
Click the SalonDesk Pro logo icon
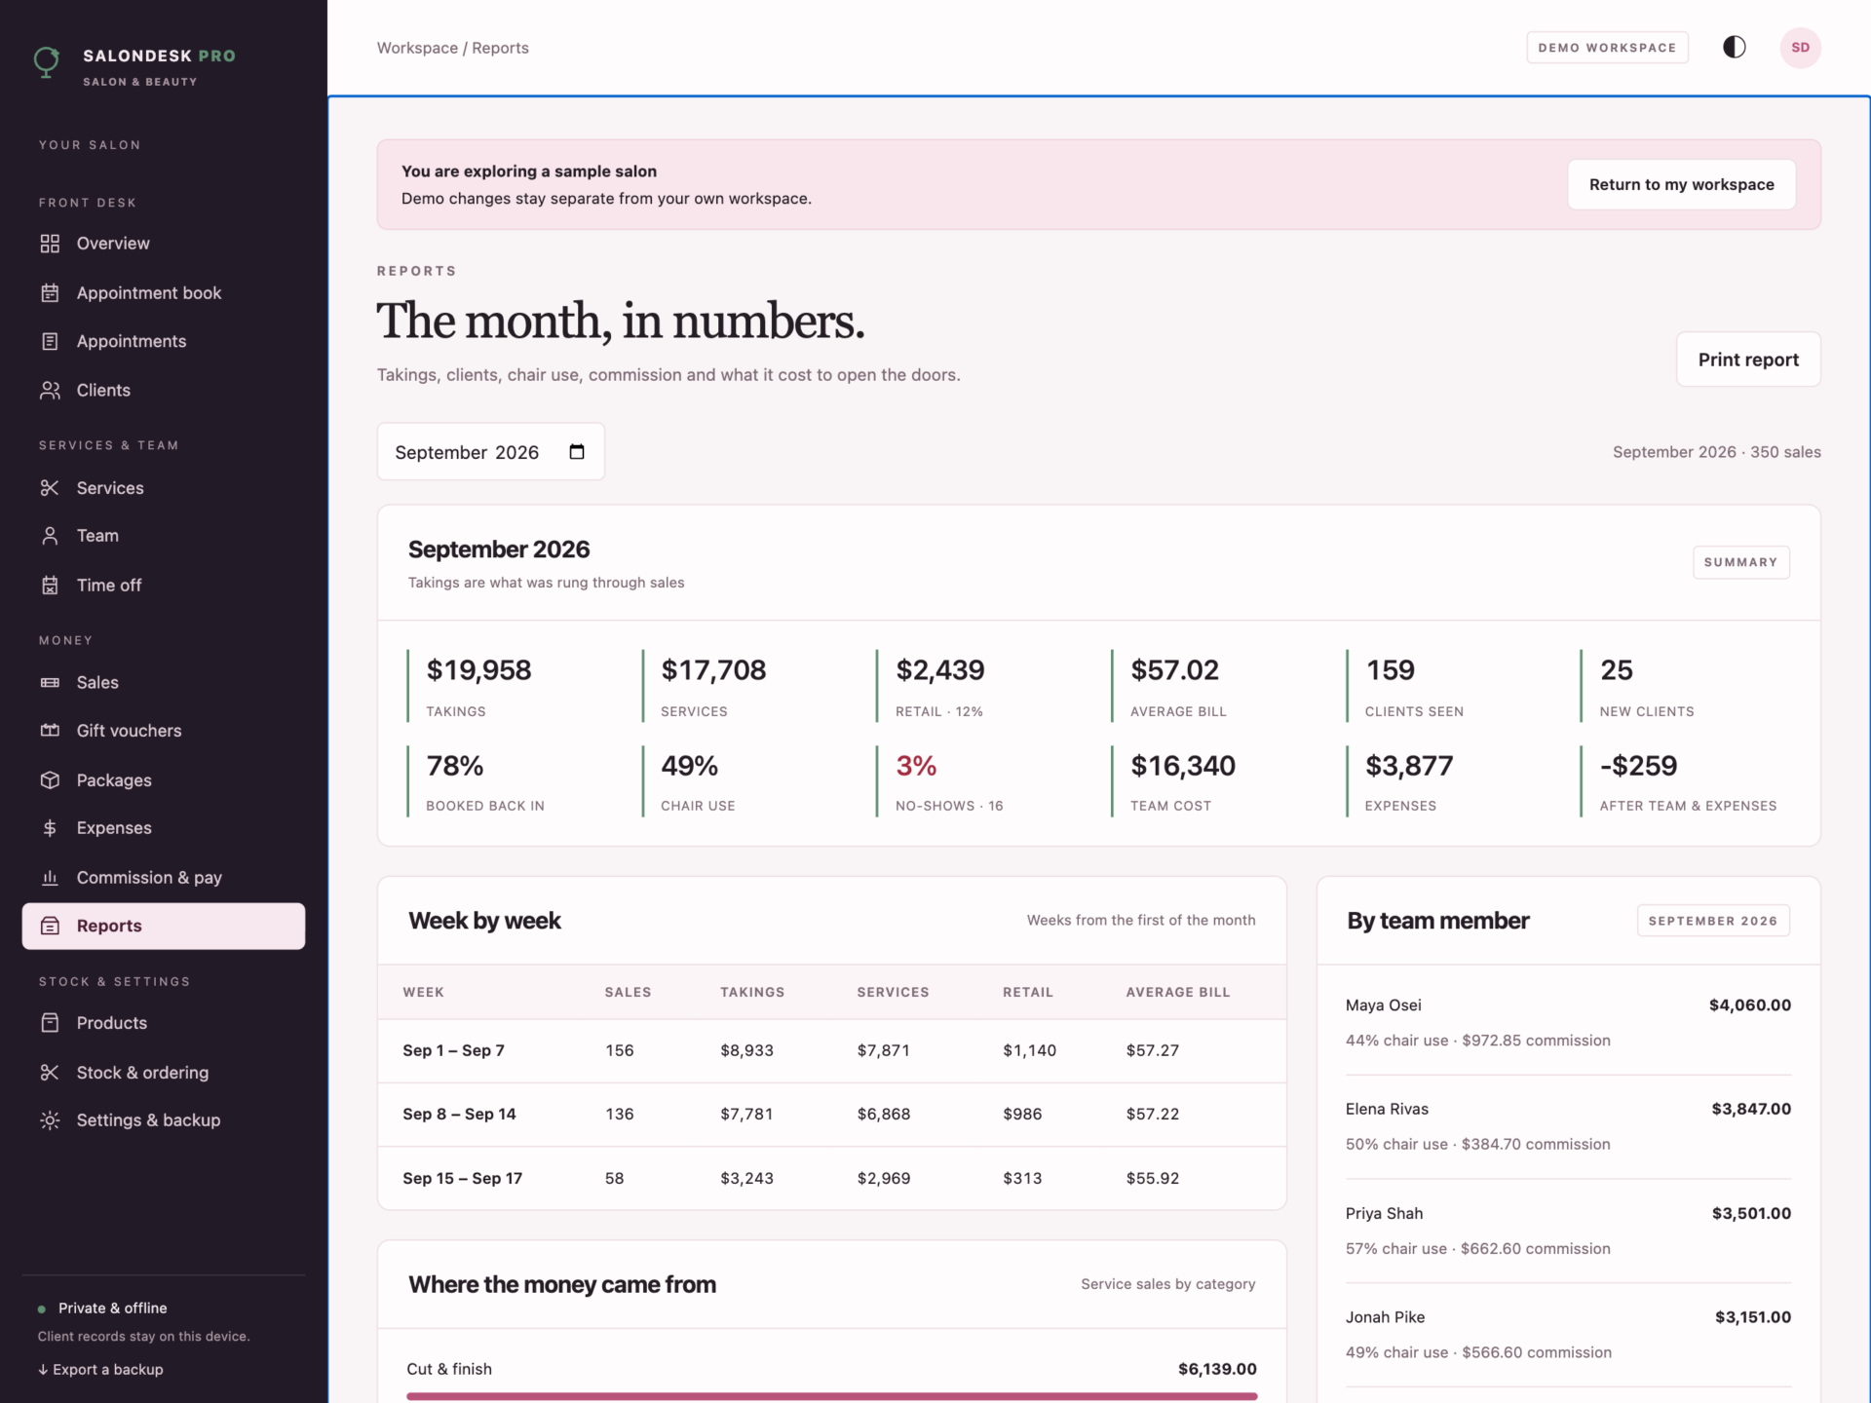(47, 63)
